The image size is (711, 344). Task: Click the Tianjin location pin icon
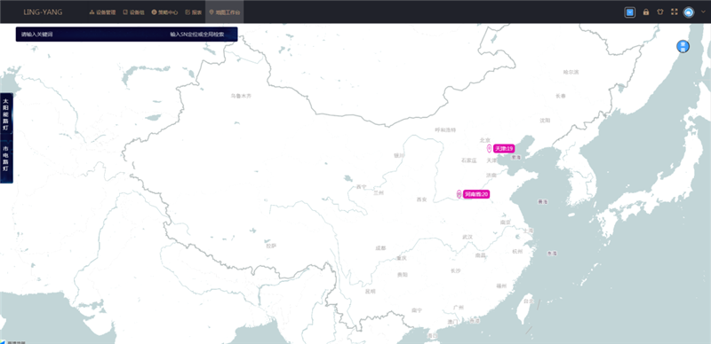(x=490, y=148)
